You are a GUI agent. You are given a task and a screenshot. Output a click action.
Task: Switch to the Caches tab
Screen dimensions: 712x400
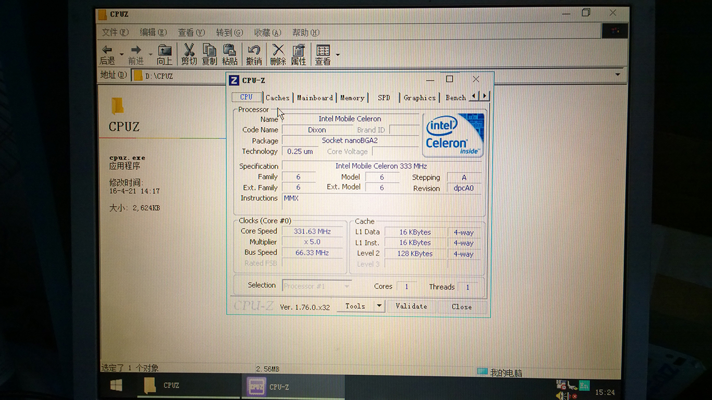[x=277, y=97]
